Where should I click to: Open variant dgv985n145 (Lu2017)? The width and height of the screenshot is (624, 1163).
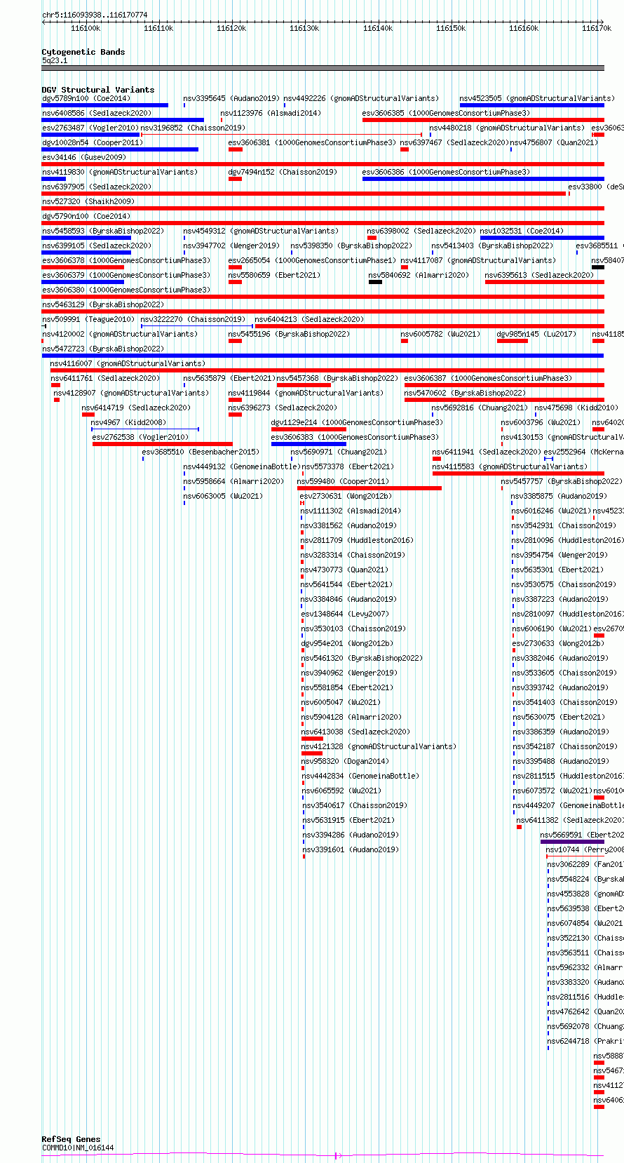tap(536, 334)
